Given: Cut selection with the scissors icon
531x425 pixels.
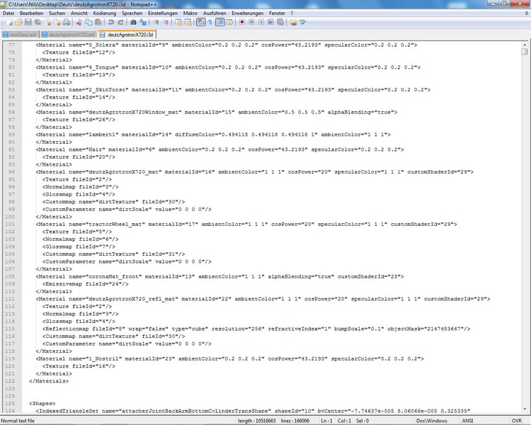Looking at the screenshot, I should pyautogui.click(x=79, y=23).
